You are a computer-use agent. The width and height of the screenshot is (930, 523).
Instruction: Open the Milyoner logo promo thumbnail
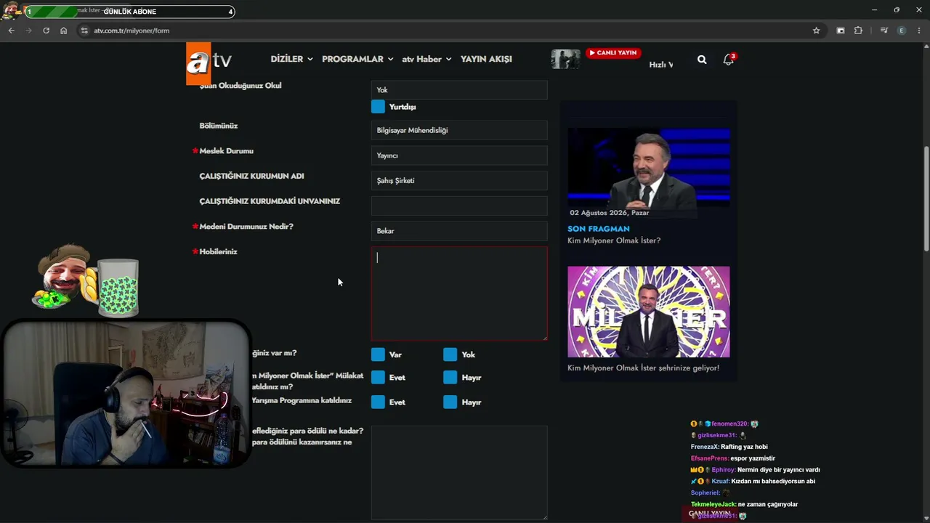(x=649, y=312)
